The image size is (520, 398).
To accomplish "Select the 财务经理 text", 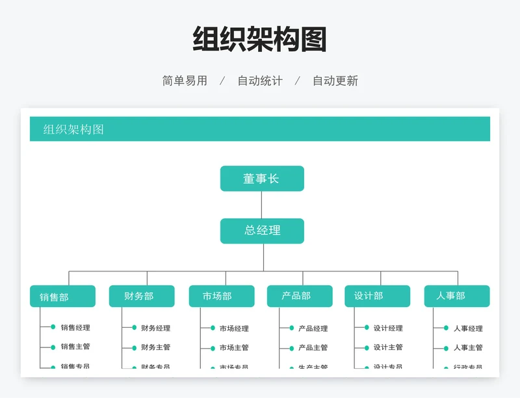I will coord(155,328).
